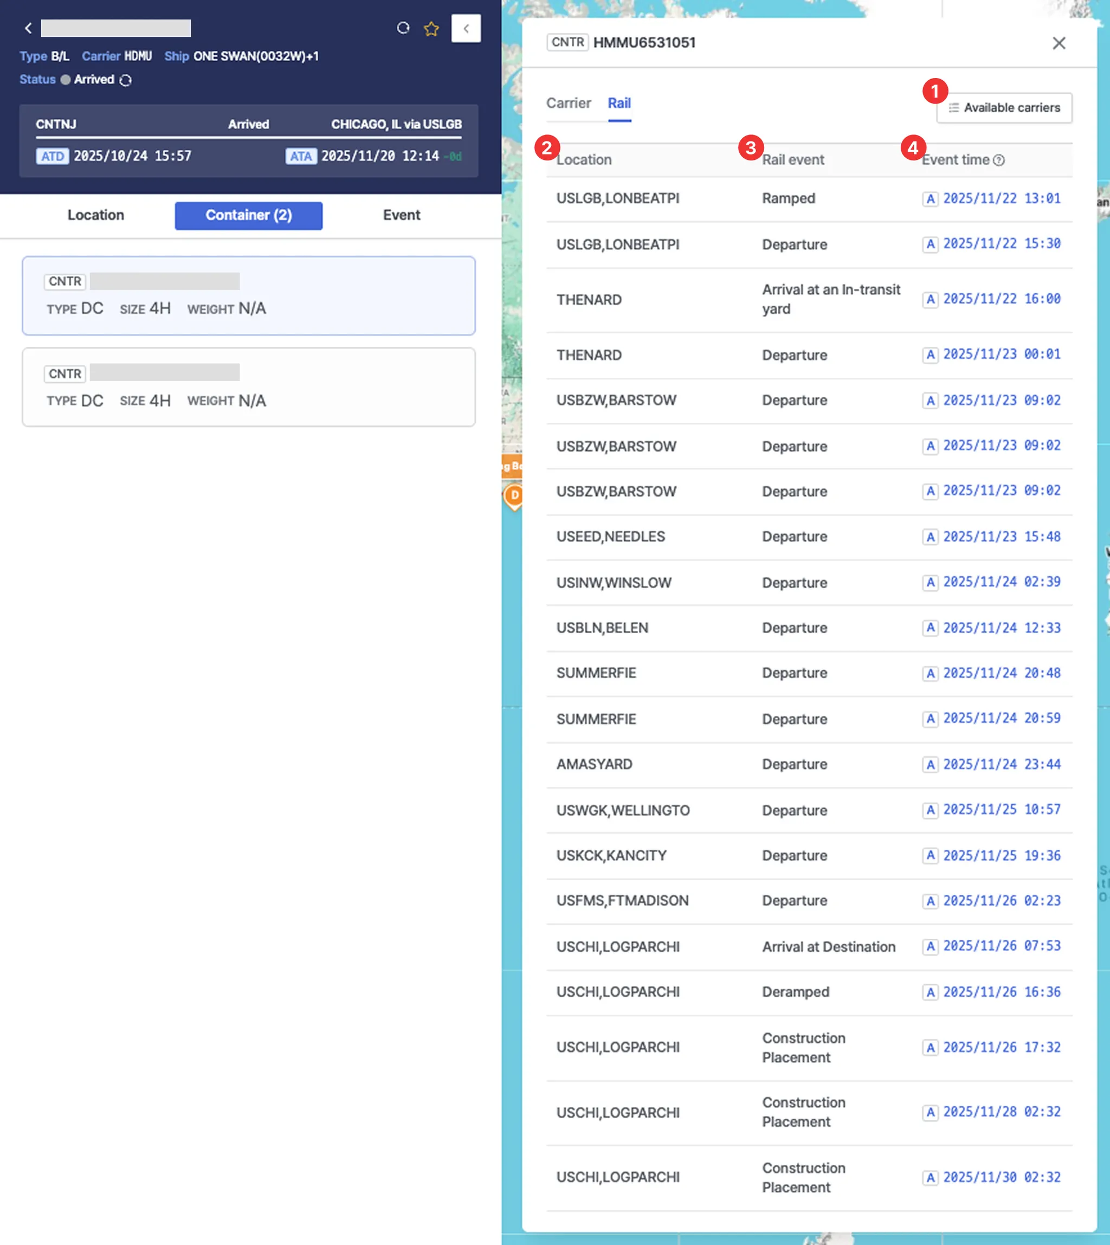
Task: Switch to the Carrier tab
Action: (x=568, y=103)
